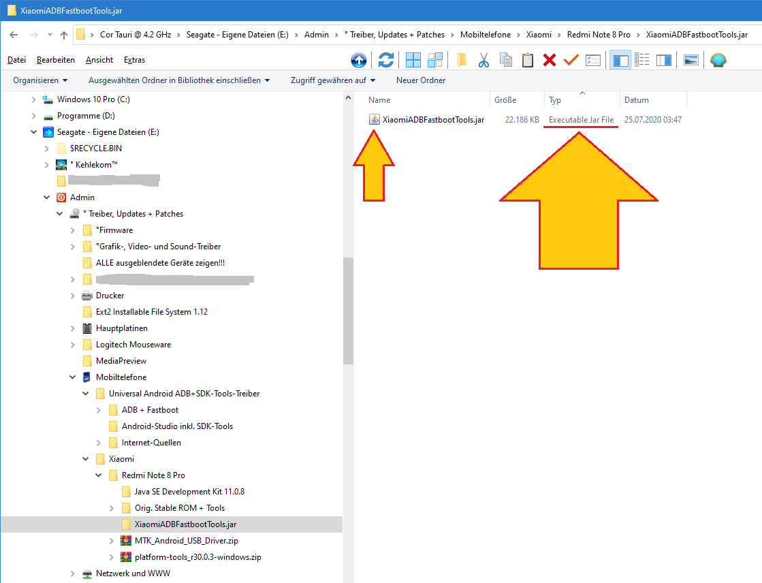Click the Invert Selection toolbar icon
This screenshot has width=762, height=583.
click(x=435, y=61)
